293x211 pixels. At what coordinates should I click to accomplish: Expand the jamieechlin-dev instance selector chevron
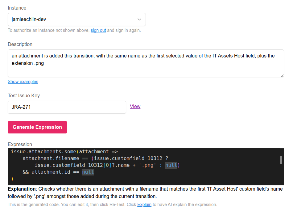(x=139, y=19)
